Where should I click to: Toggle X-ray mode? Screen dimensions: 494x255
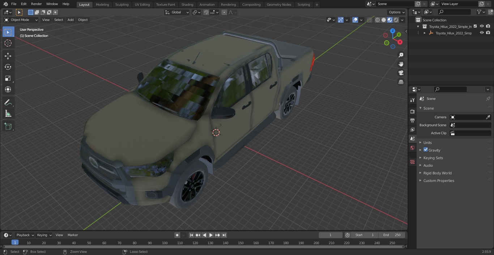click(369, 20)
